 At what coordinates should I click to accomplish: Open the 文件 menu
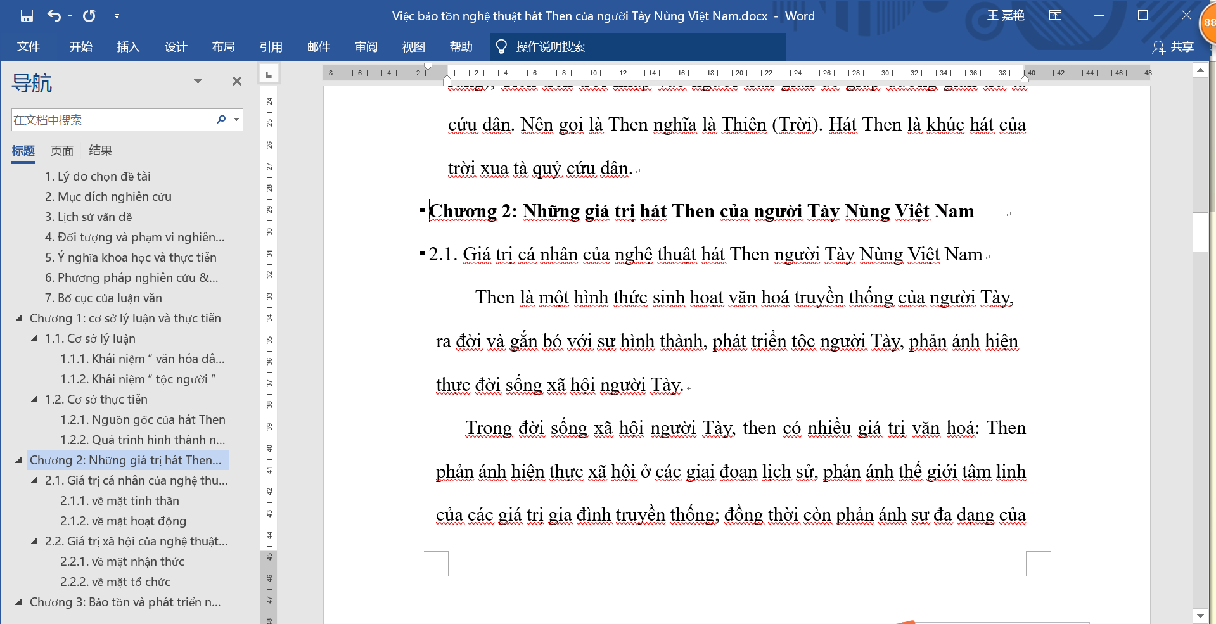click(x=29, y=47)
